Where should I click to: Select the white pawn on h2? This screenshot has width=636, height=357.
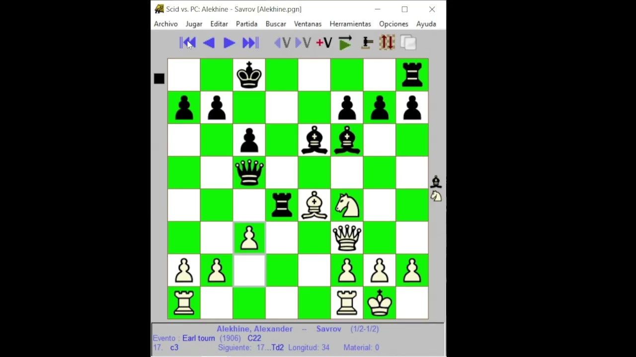(x=412, y=270)
